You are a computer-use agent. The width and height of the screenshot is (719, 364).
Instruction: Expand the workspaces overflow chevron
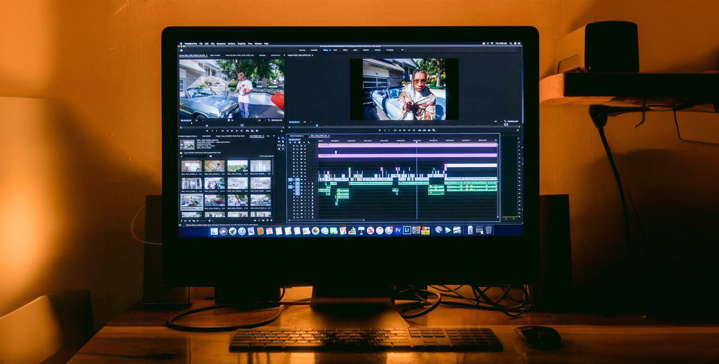402,49
